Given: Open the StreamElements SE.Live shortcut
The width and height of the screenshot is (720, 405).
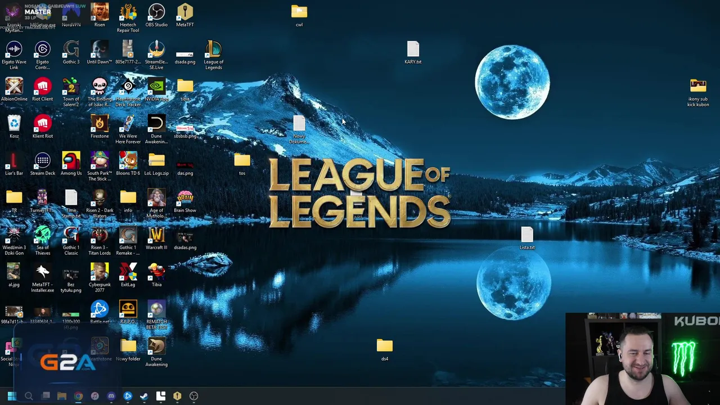Looking at the screenshot, I should [156, 55].
